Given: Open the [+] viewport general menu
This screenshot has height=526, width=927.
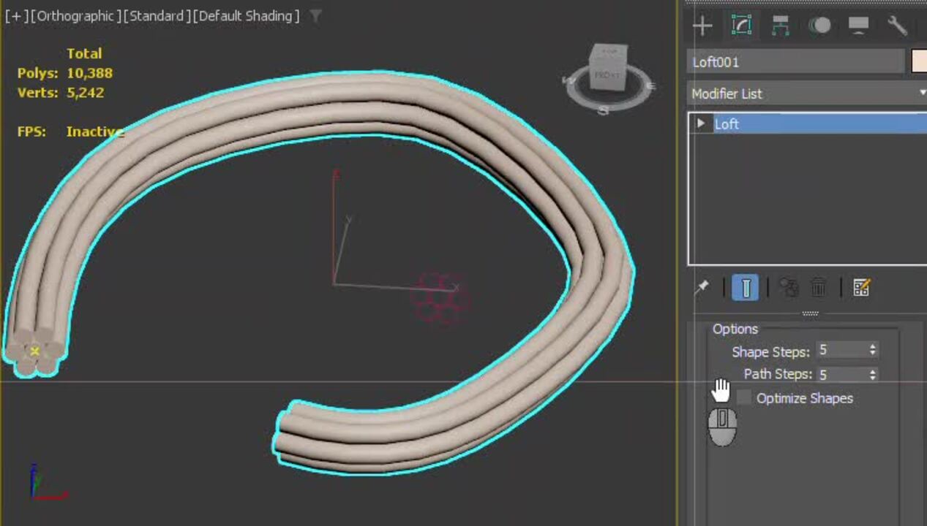Looking at the screenshot, I should coord(16,16).
